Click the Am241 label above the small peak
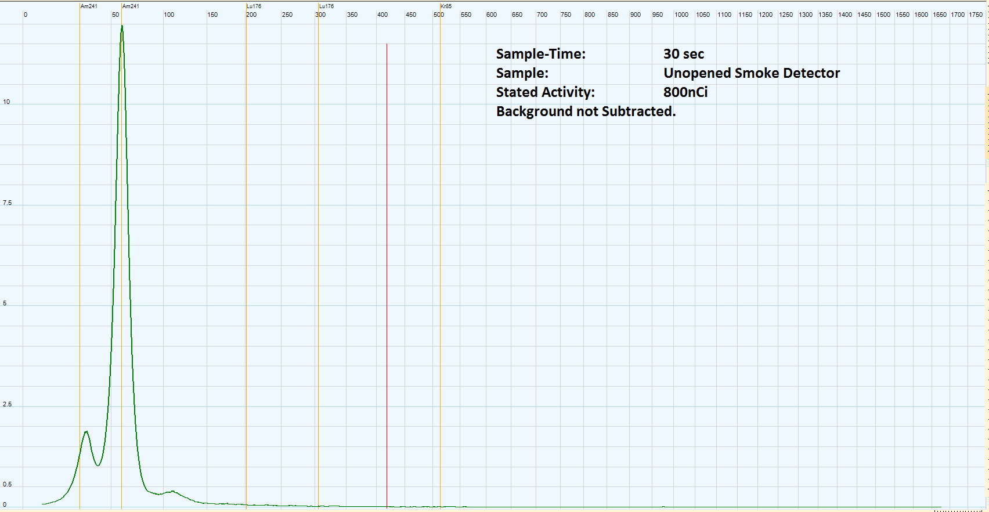989x512 pixels. [x=89, y=6]
